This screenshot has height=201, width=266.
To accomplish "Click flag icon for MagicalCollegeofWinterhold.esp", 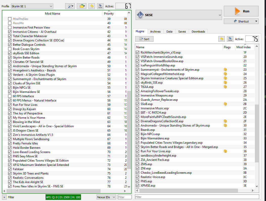I will (225, 74).
